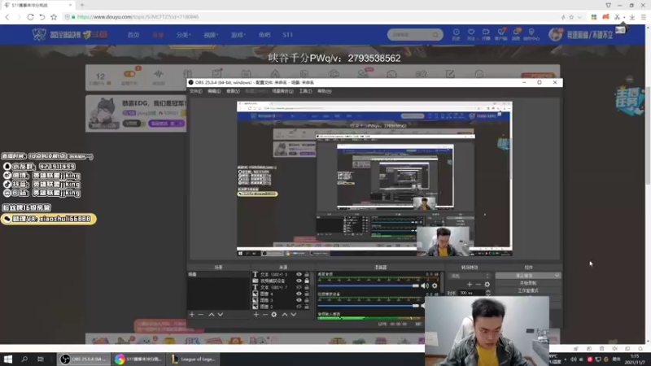Open the Douyu 鱼吧 link

point(264,35)
